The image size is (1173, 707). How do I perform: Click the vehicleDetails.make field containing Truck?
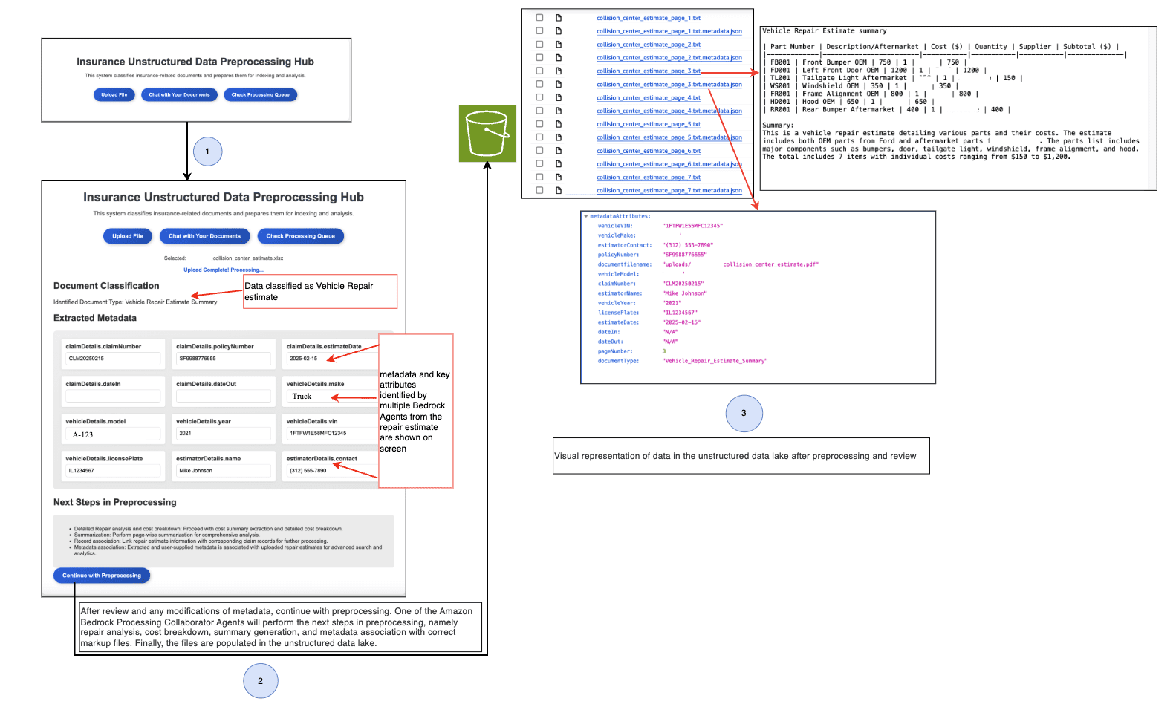(x=331, y=397)
